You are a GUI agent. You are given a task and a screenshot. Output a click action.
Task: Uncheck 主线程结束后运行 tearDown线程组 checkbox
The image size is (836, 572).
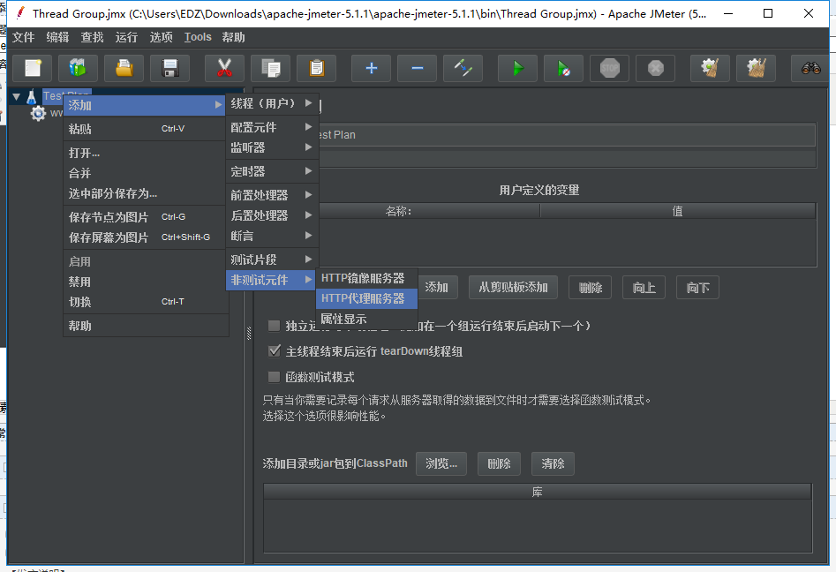pyautogui.click(x=274, y=350)
